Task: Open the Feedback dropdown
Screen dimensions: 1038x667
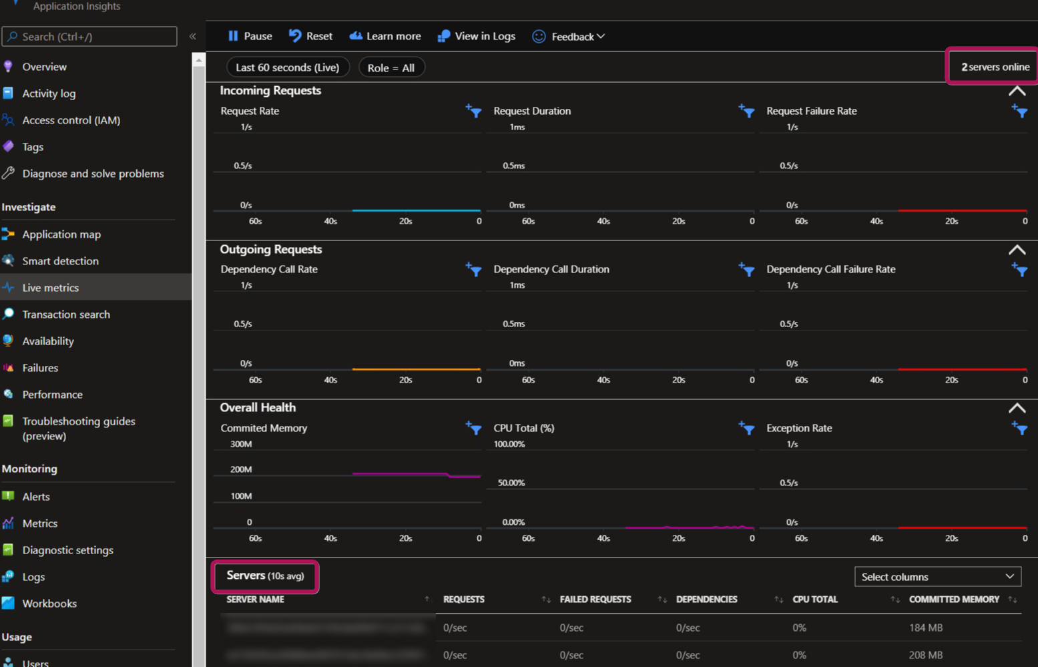Action: point(569,37)
